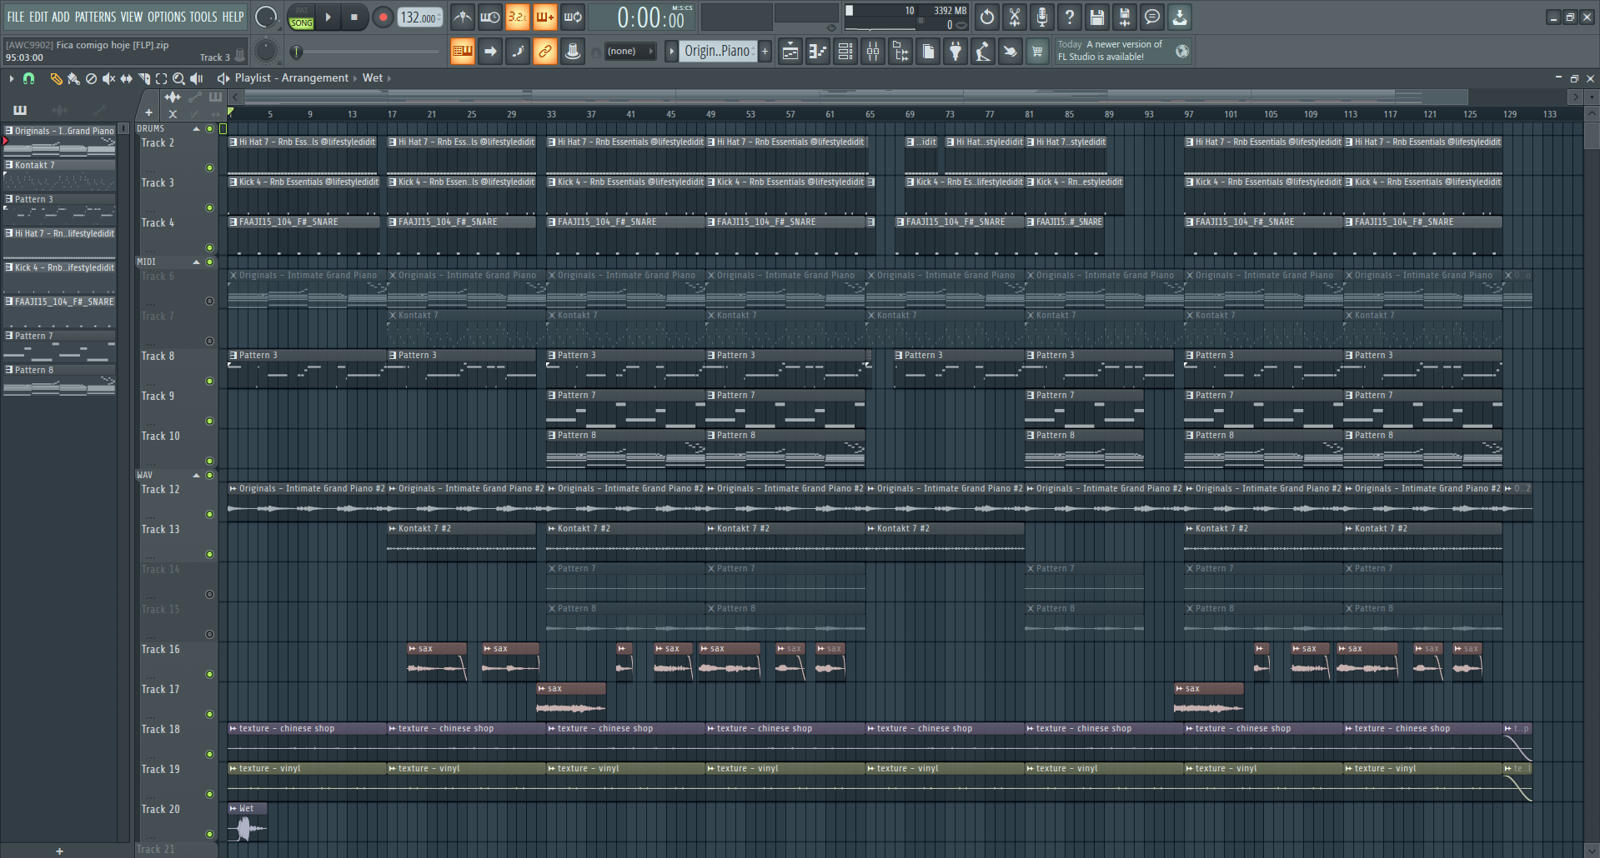The width and height of the screenshot is (1600, 858).
Task: Open the (none) pattern selector dropdown
Action: point(630,52)
